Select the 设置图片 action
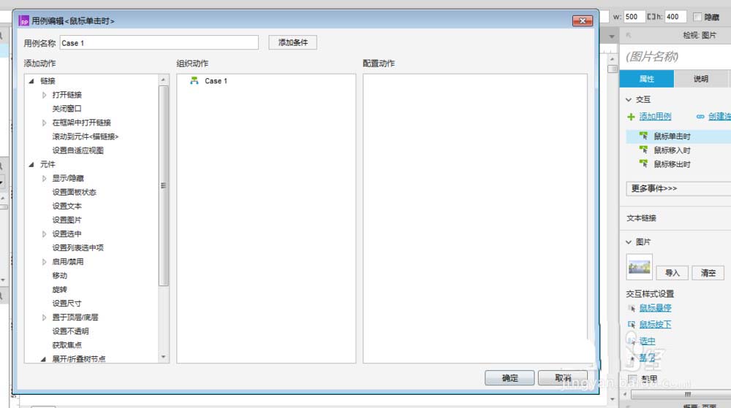 (x=67, y=220)
